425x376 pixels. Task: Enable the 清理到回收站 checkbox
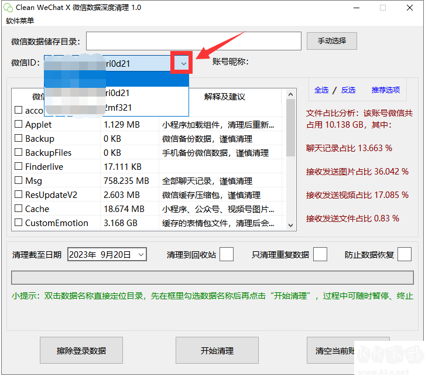[x=227, y=254]
